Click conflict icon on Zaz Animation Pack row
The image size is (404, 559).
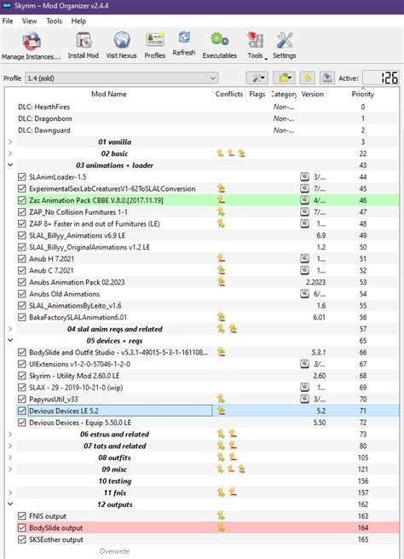point(221,200)
